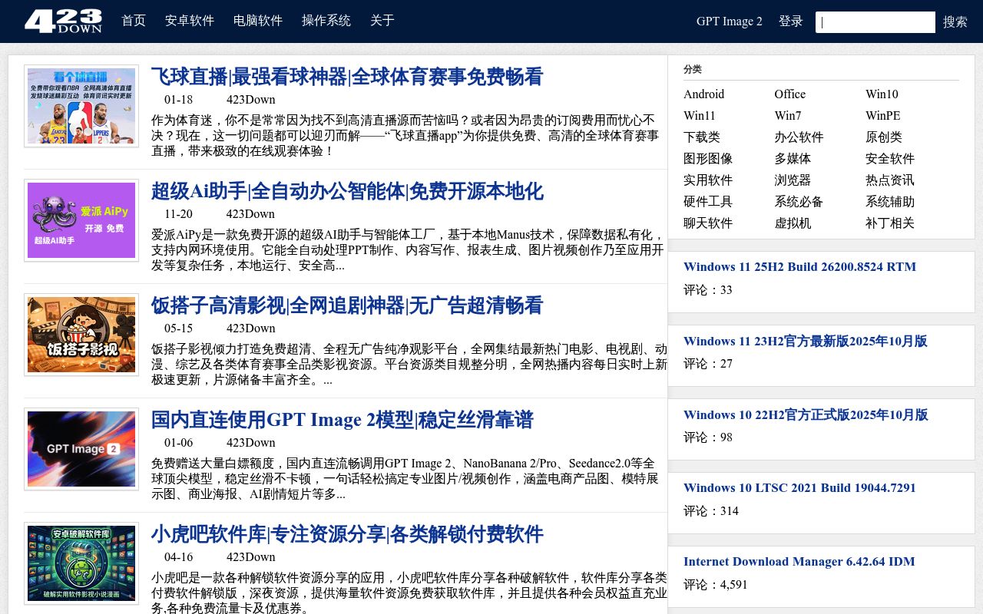Select the Win10 category
The width and height of the screenshot is (983, 614).
(x=882, y=94)
